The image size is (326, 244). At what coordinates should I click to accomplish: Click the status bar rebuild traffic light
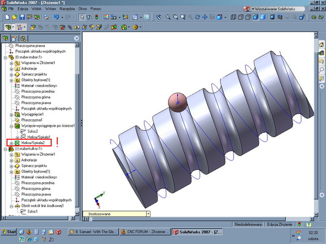tap(299, 224)
